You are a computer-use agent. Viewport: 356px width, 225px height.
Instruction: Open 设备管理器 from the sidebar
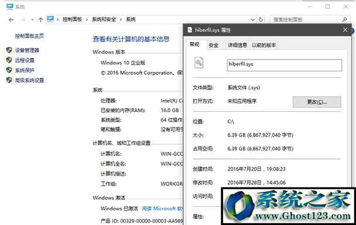point(27,50)
